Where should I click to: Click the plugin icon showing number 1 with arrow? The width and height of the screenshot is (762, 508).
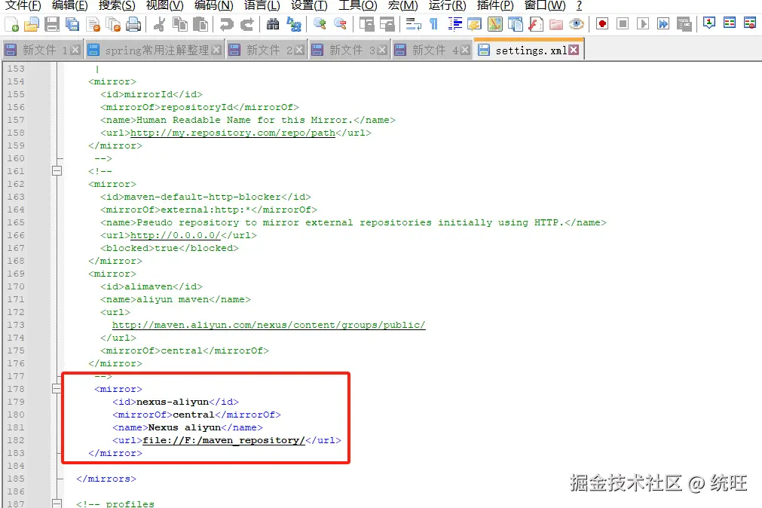(709, 23)
